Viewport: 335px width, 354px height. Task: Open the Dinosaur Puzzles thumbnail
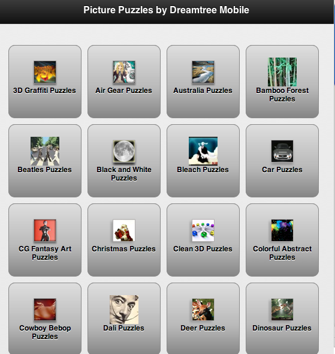282,310
